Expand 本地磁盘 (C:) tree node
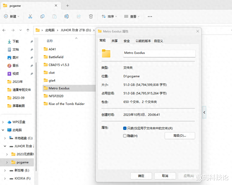Viewport: 232px width, 185px height. 5,138
